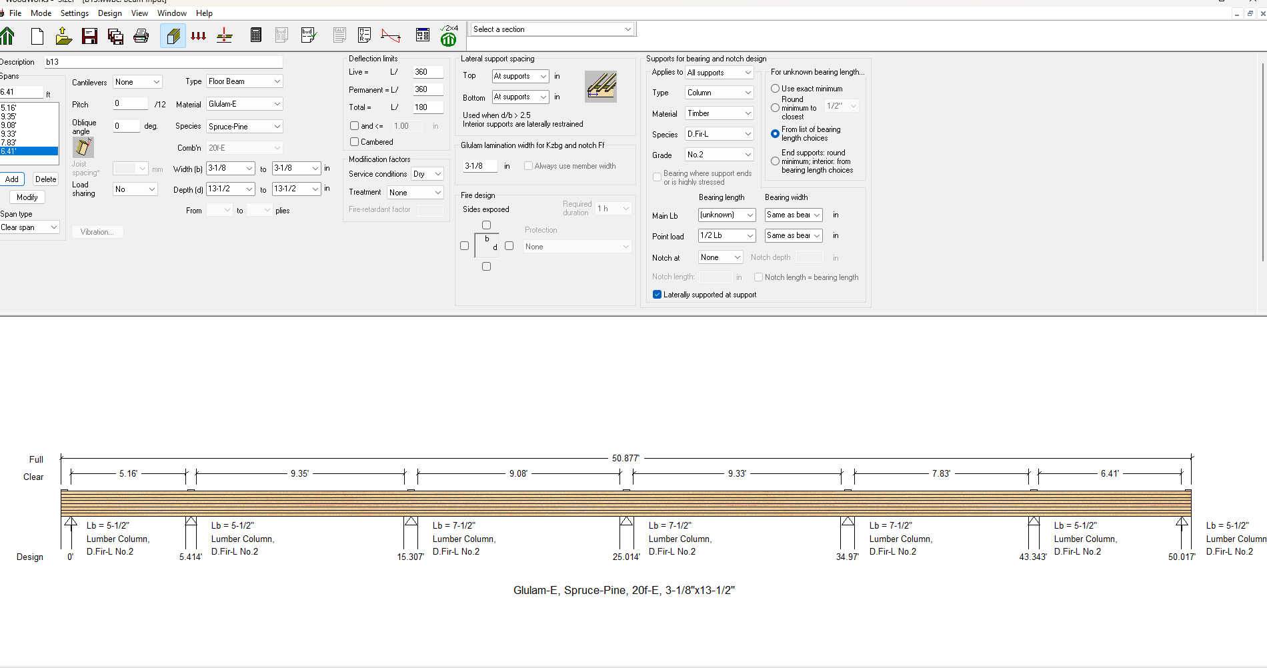Screen dimensions: 1267x668
Task: Open the Settings menu
Action: [x=75, y=13]
